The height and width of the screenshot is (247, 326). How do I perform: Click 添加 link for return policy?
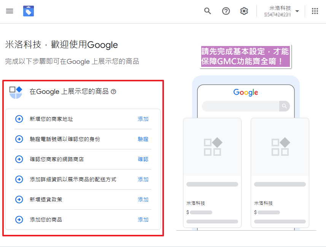coord(143,199)
